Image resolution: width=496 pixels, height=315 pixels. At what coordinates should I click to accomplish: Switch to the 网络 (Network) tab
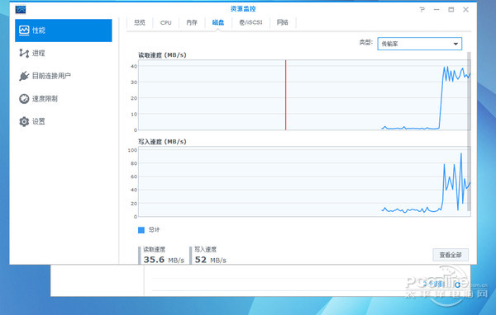point(283,22)
